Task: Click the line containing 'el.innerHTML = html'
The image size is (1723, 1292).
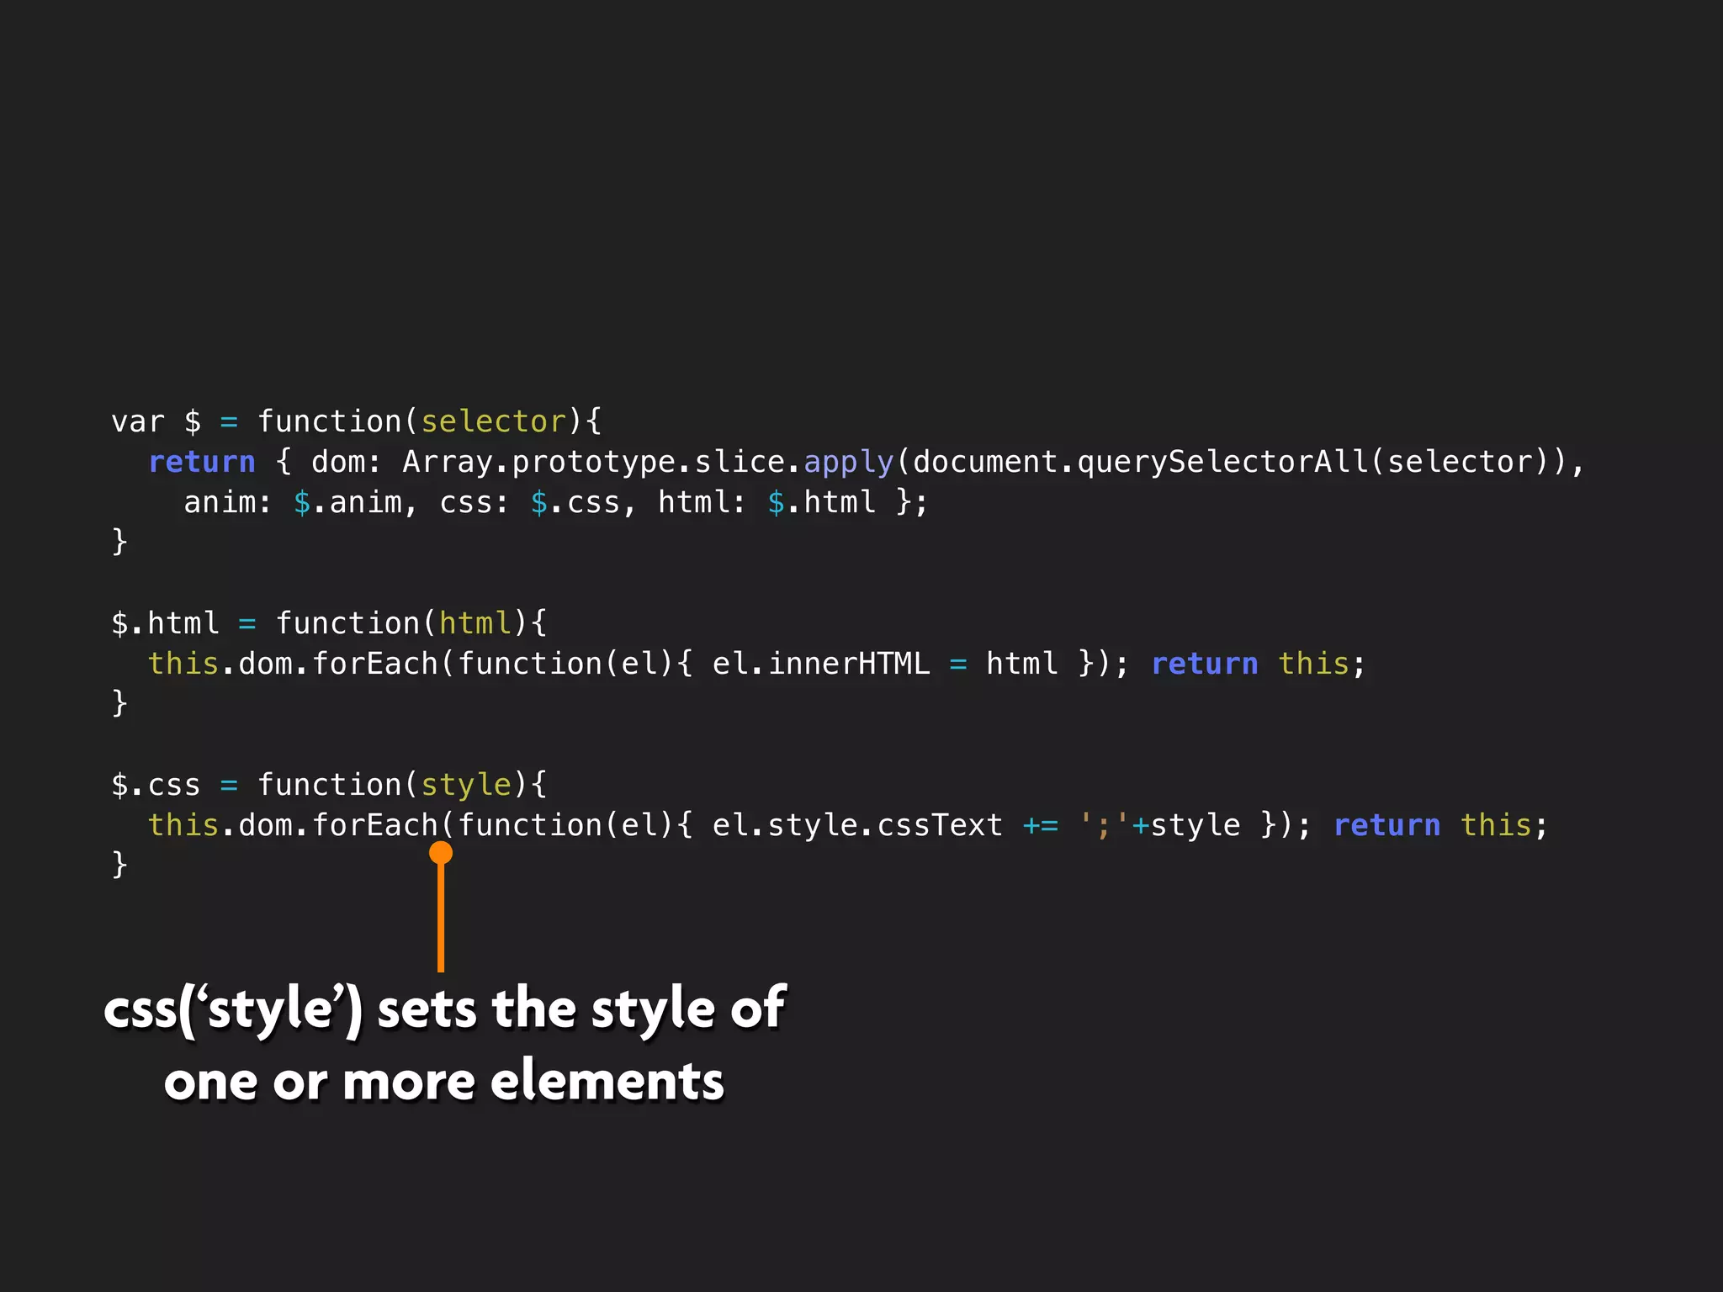Action: pyautogui.click(x=756, y=664)
